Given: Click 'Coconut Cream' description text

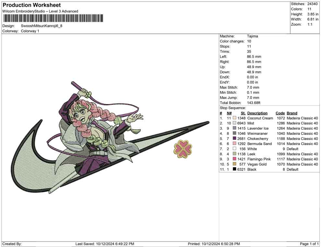Looking at the screenshot, I should point(260,118).
